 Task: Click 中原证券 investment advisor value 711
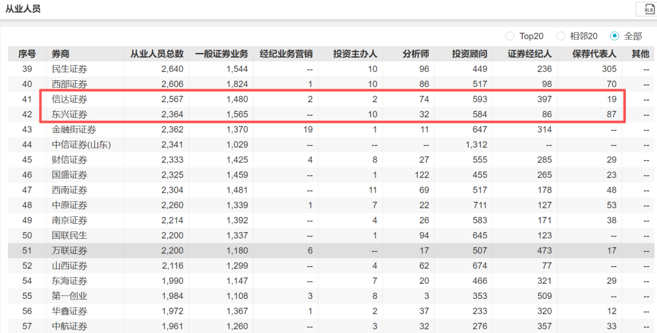pyautogui.click(x=480, y=205)
